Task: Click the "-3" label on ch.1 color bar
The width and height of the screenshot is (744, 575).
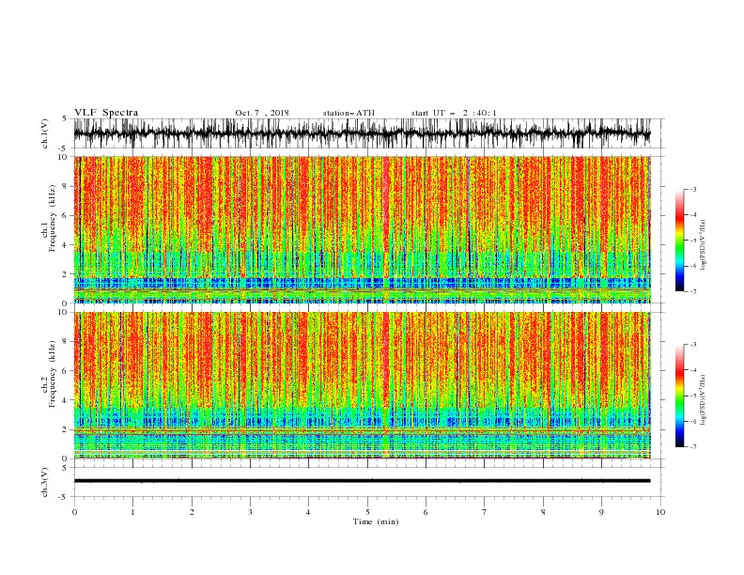Action: tap(693, 189)
